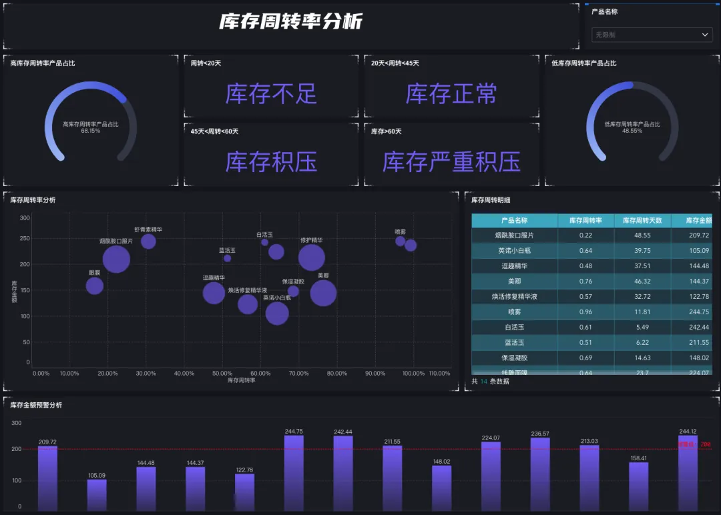721x515 pixels.
Task: Click the 烟酰胺口服片 bubble in scatter chart
Action: pyautogui.click(x=116, y=260)
